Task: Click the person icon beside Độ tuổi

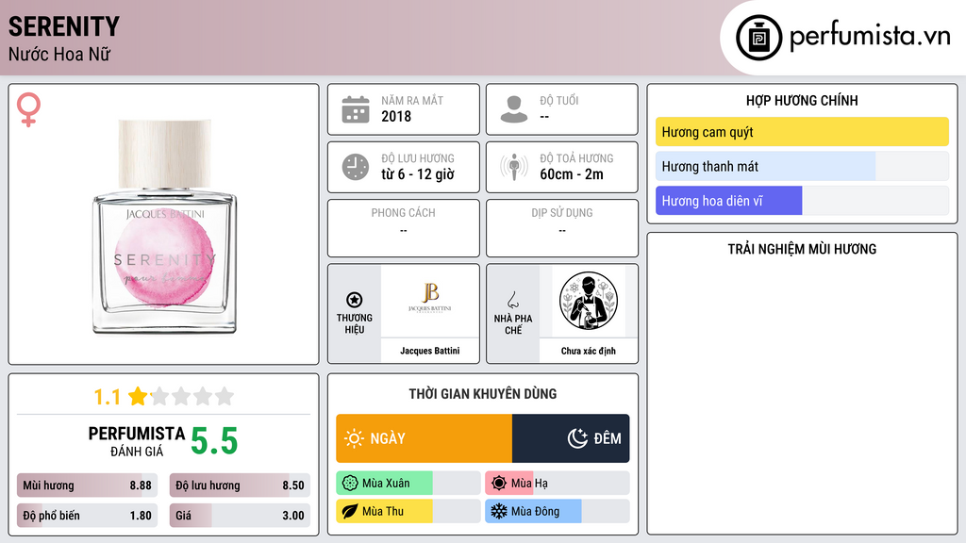Action: pyautogui.click(x=514, y=109)
